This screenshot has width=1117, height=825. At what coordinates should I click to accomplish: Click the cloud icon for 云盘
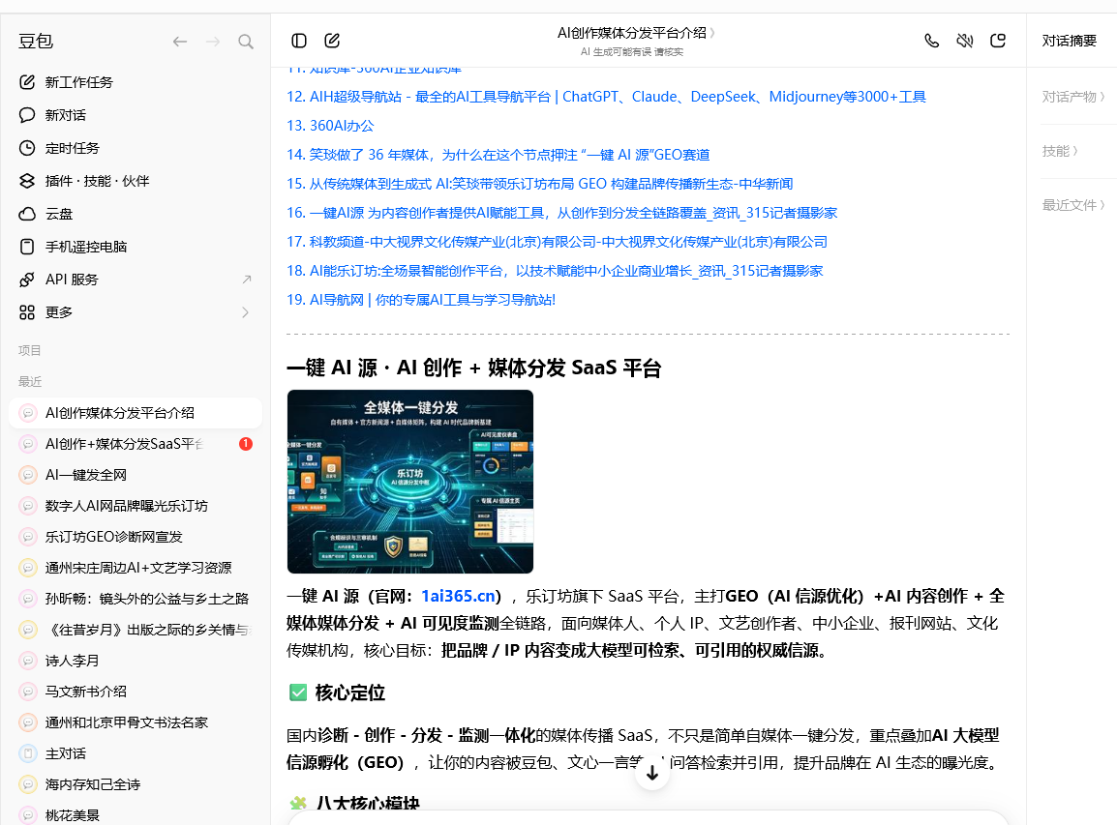click(x=27, y=214)
